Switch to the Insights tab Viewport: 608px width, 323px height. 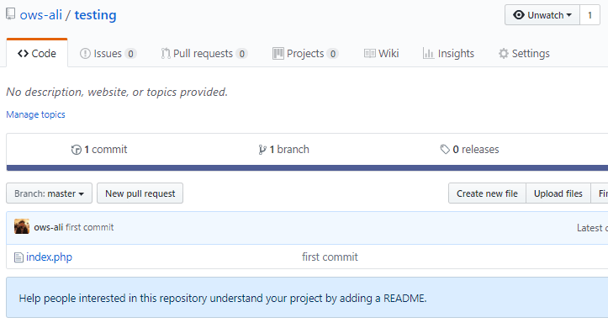448,54
